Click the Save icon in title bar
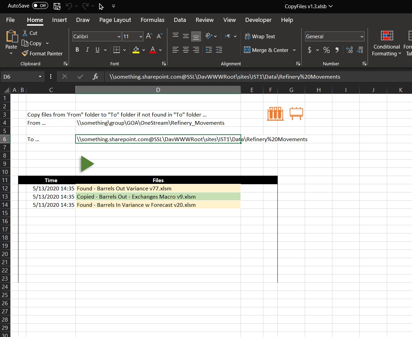 [x=57, y=6]
